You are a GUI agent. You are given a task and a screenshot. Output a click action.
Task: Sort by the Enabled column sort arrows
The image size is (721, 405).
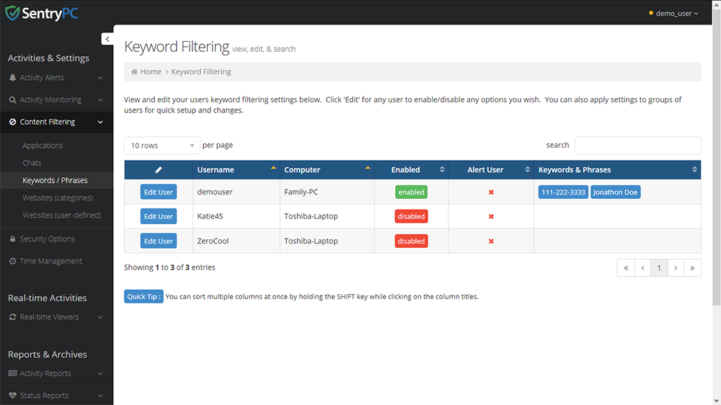[x=442, y=169]
